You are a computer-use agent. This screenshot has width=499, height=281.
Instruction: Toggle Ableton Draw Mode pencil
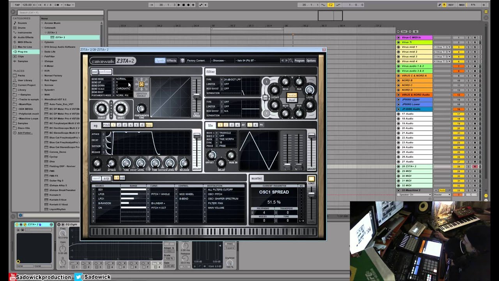pos(439,5)
